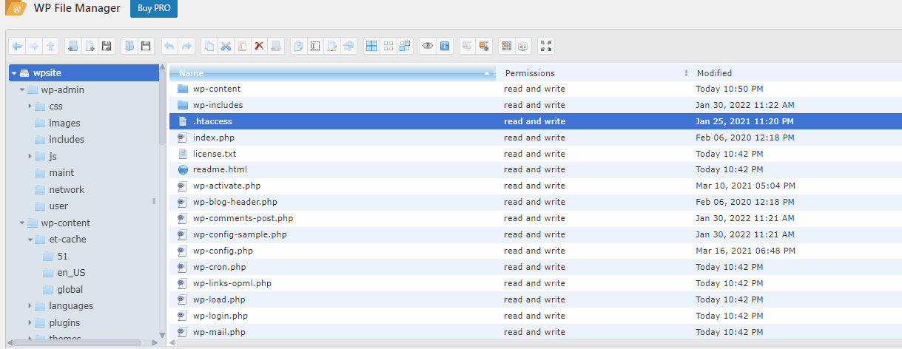Click the Extract archive toolbar icon
The image size is (902, 349).
[x=467, y=46]
